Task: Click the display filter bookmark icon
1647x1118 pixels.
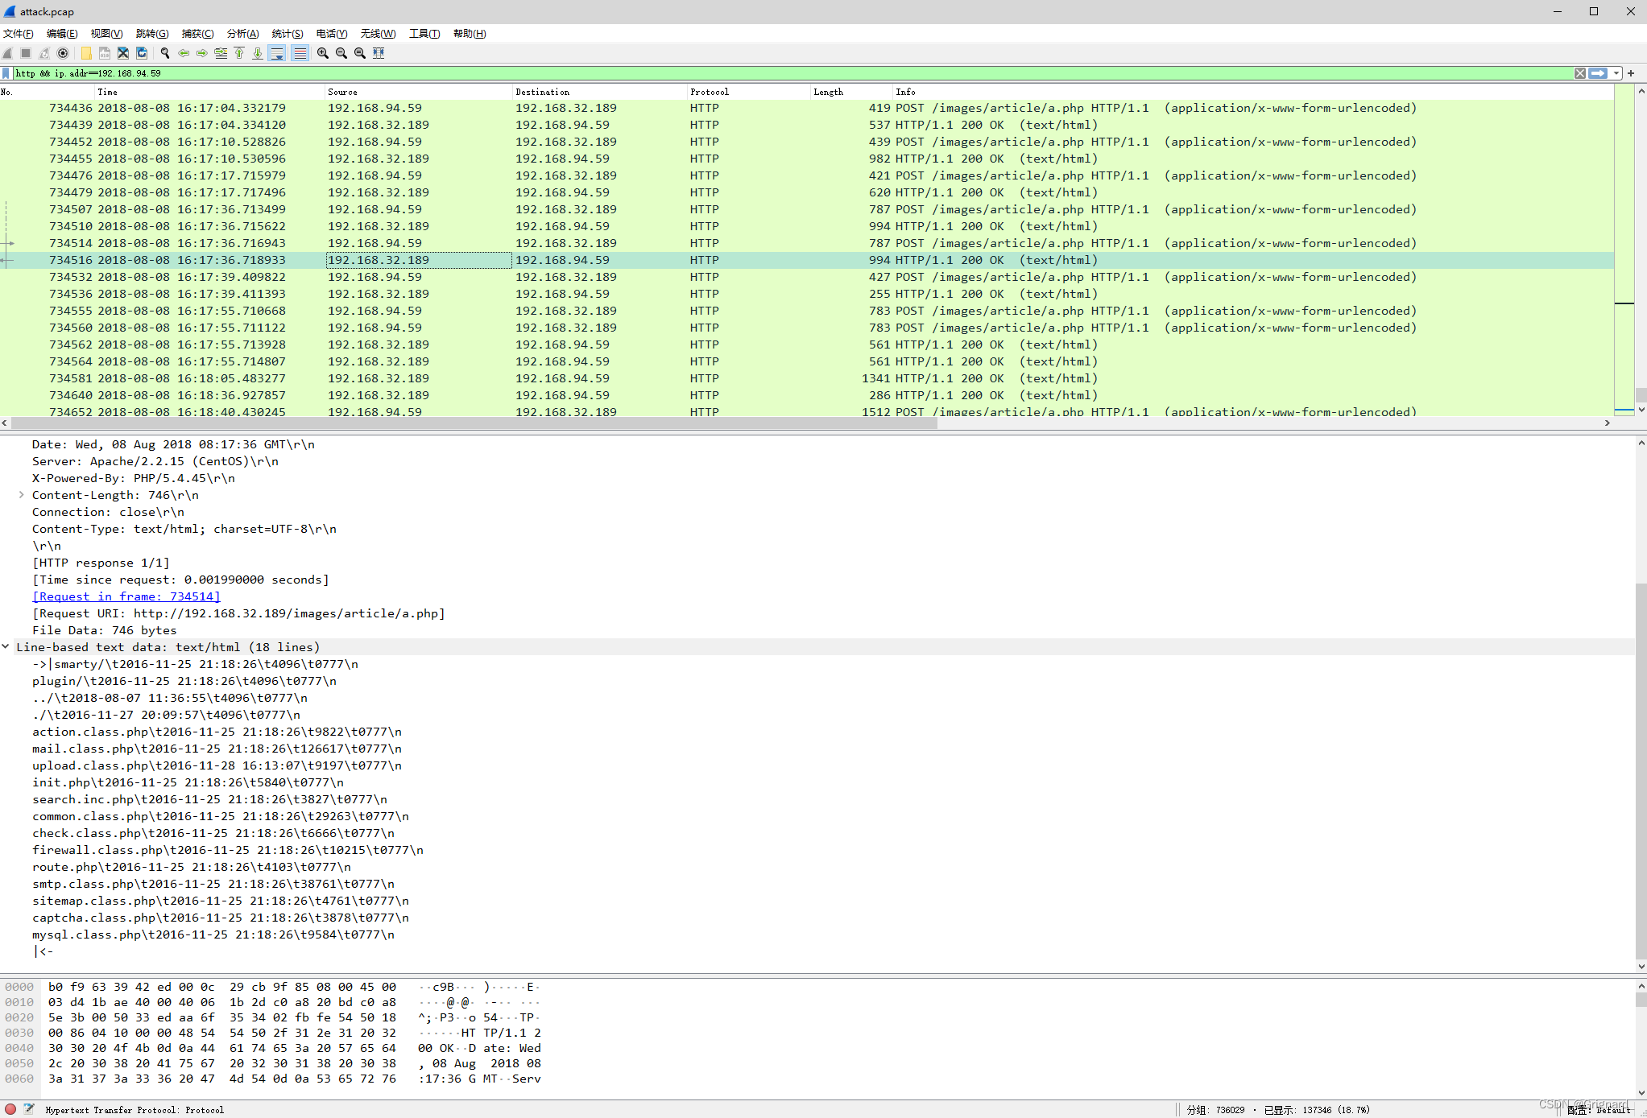Action: (x=6, y=73)
